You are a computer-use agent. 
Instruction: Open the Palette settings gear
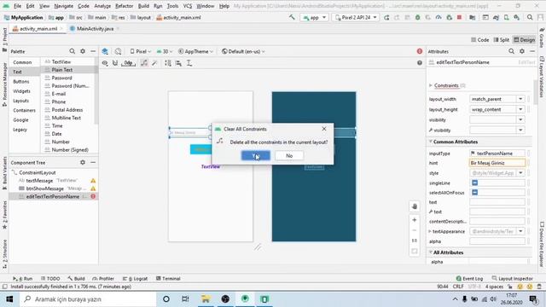click(83, 51)
